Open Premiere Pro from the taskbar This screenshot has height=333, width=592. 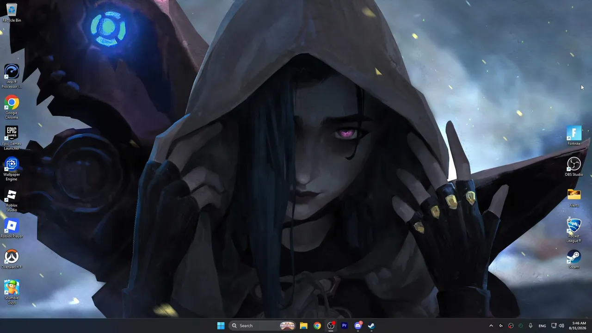344,326
